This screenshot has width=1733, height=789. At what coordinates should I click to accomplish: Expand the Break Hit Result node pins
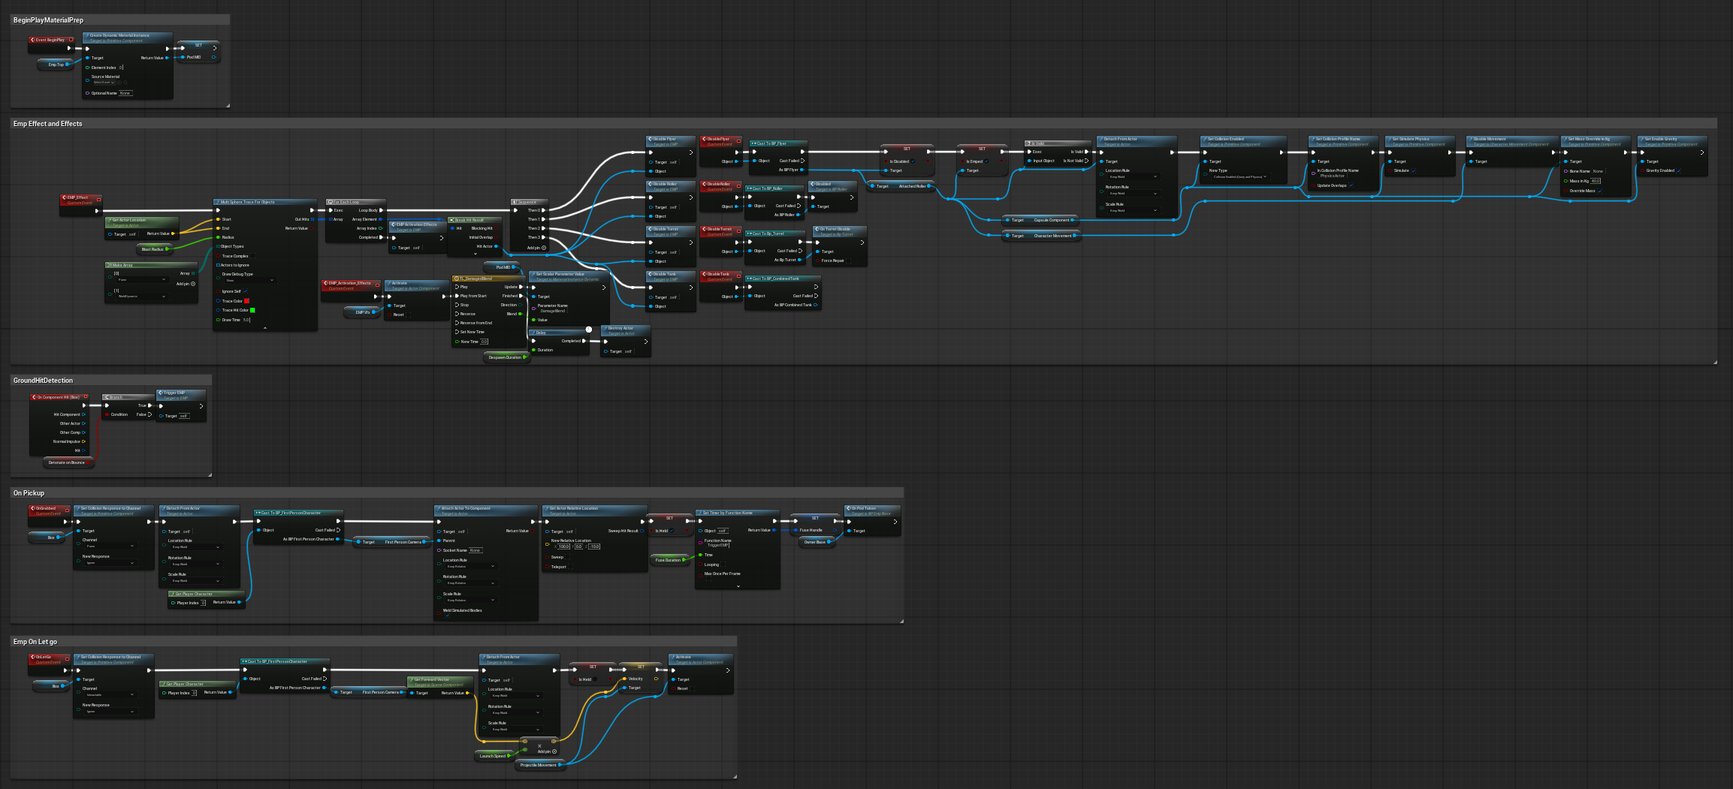click(476, 254)
